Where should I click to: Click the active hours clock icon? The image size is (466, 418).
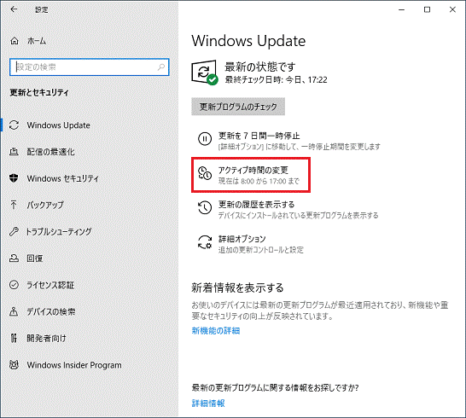205,173
